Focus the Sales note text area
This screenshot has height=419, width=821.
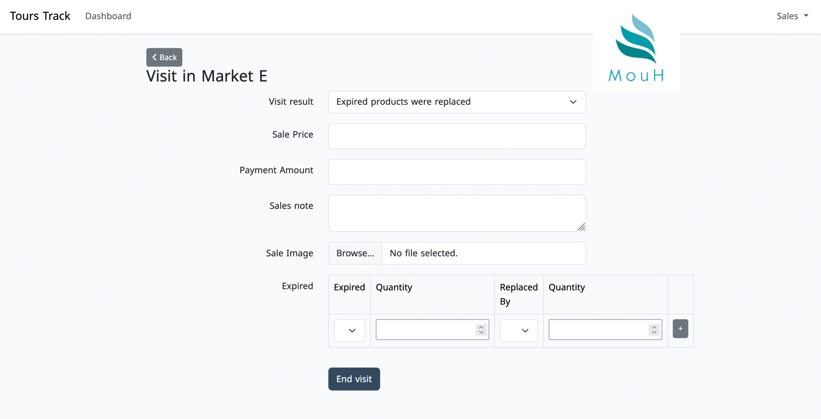(457, 213)
